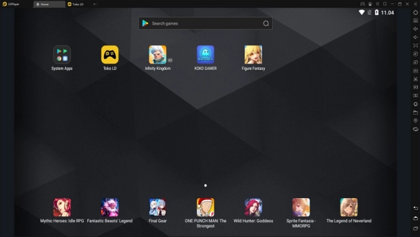Click the shake device icon
The image size is (420, 237).
[x=415, y=104]
